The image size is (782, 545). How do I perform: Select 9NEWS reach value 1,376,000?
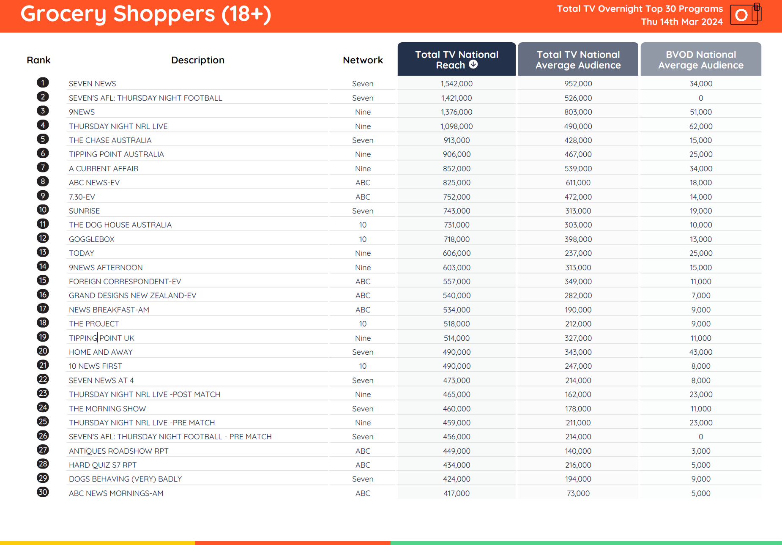(x=457, y=112)
